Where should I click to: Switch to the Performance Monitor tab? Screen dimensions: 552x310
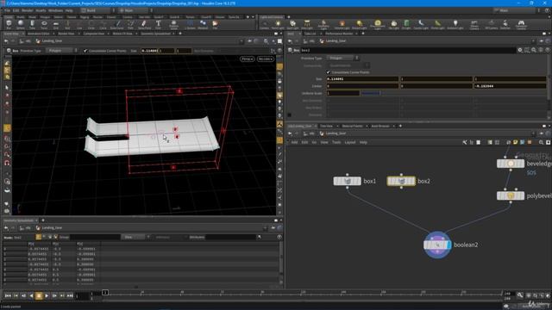pyautogui.click(x=339, y=34)
